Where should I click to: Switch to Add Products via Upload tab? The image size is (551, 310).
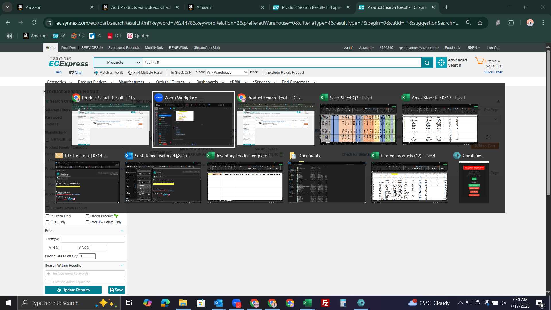click(141, 7)
